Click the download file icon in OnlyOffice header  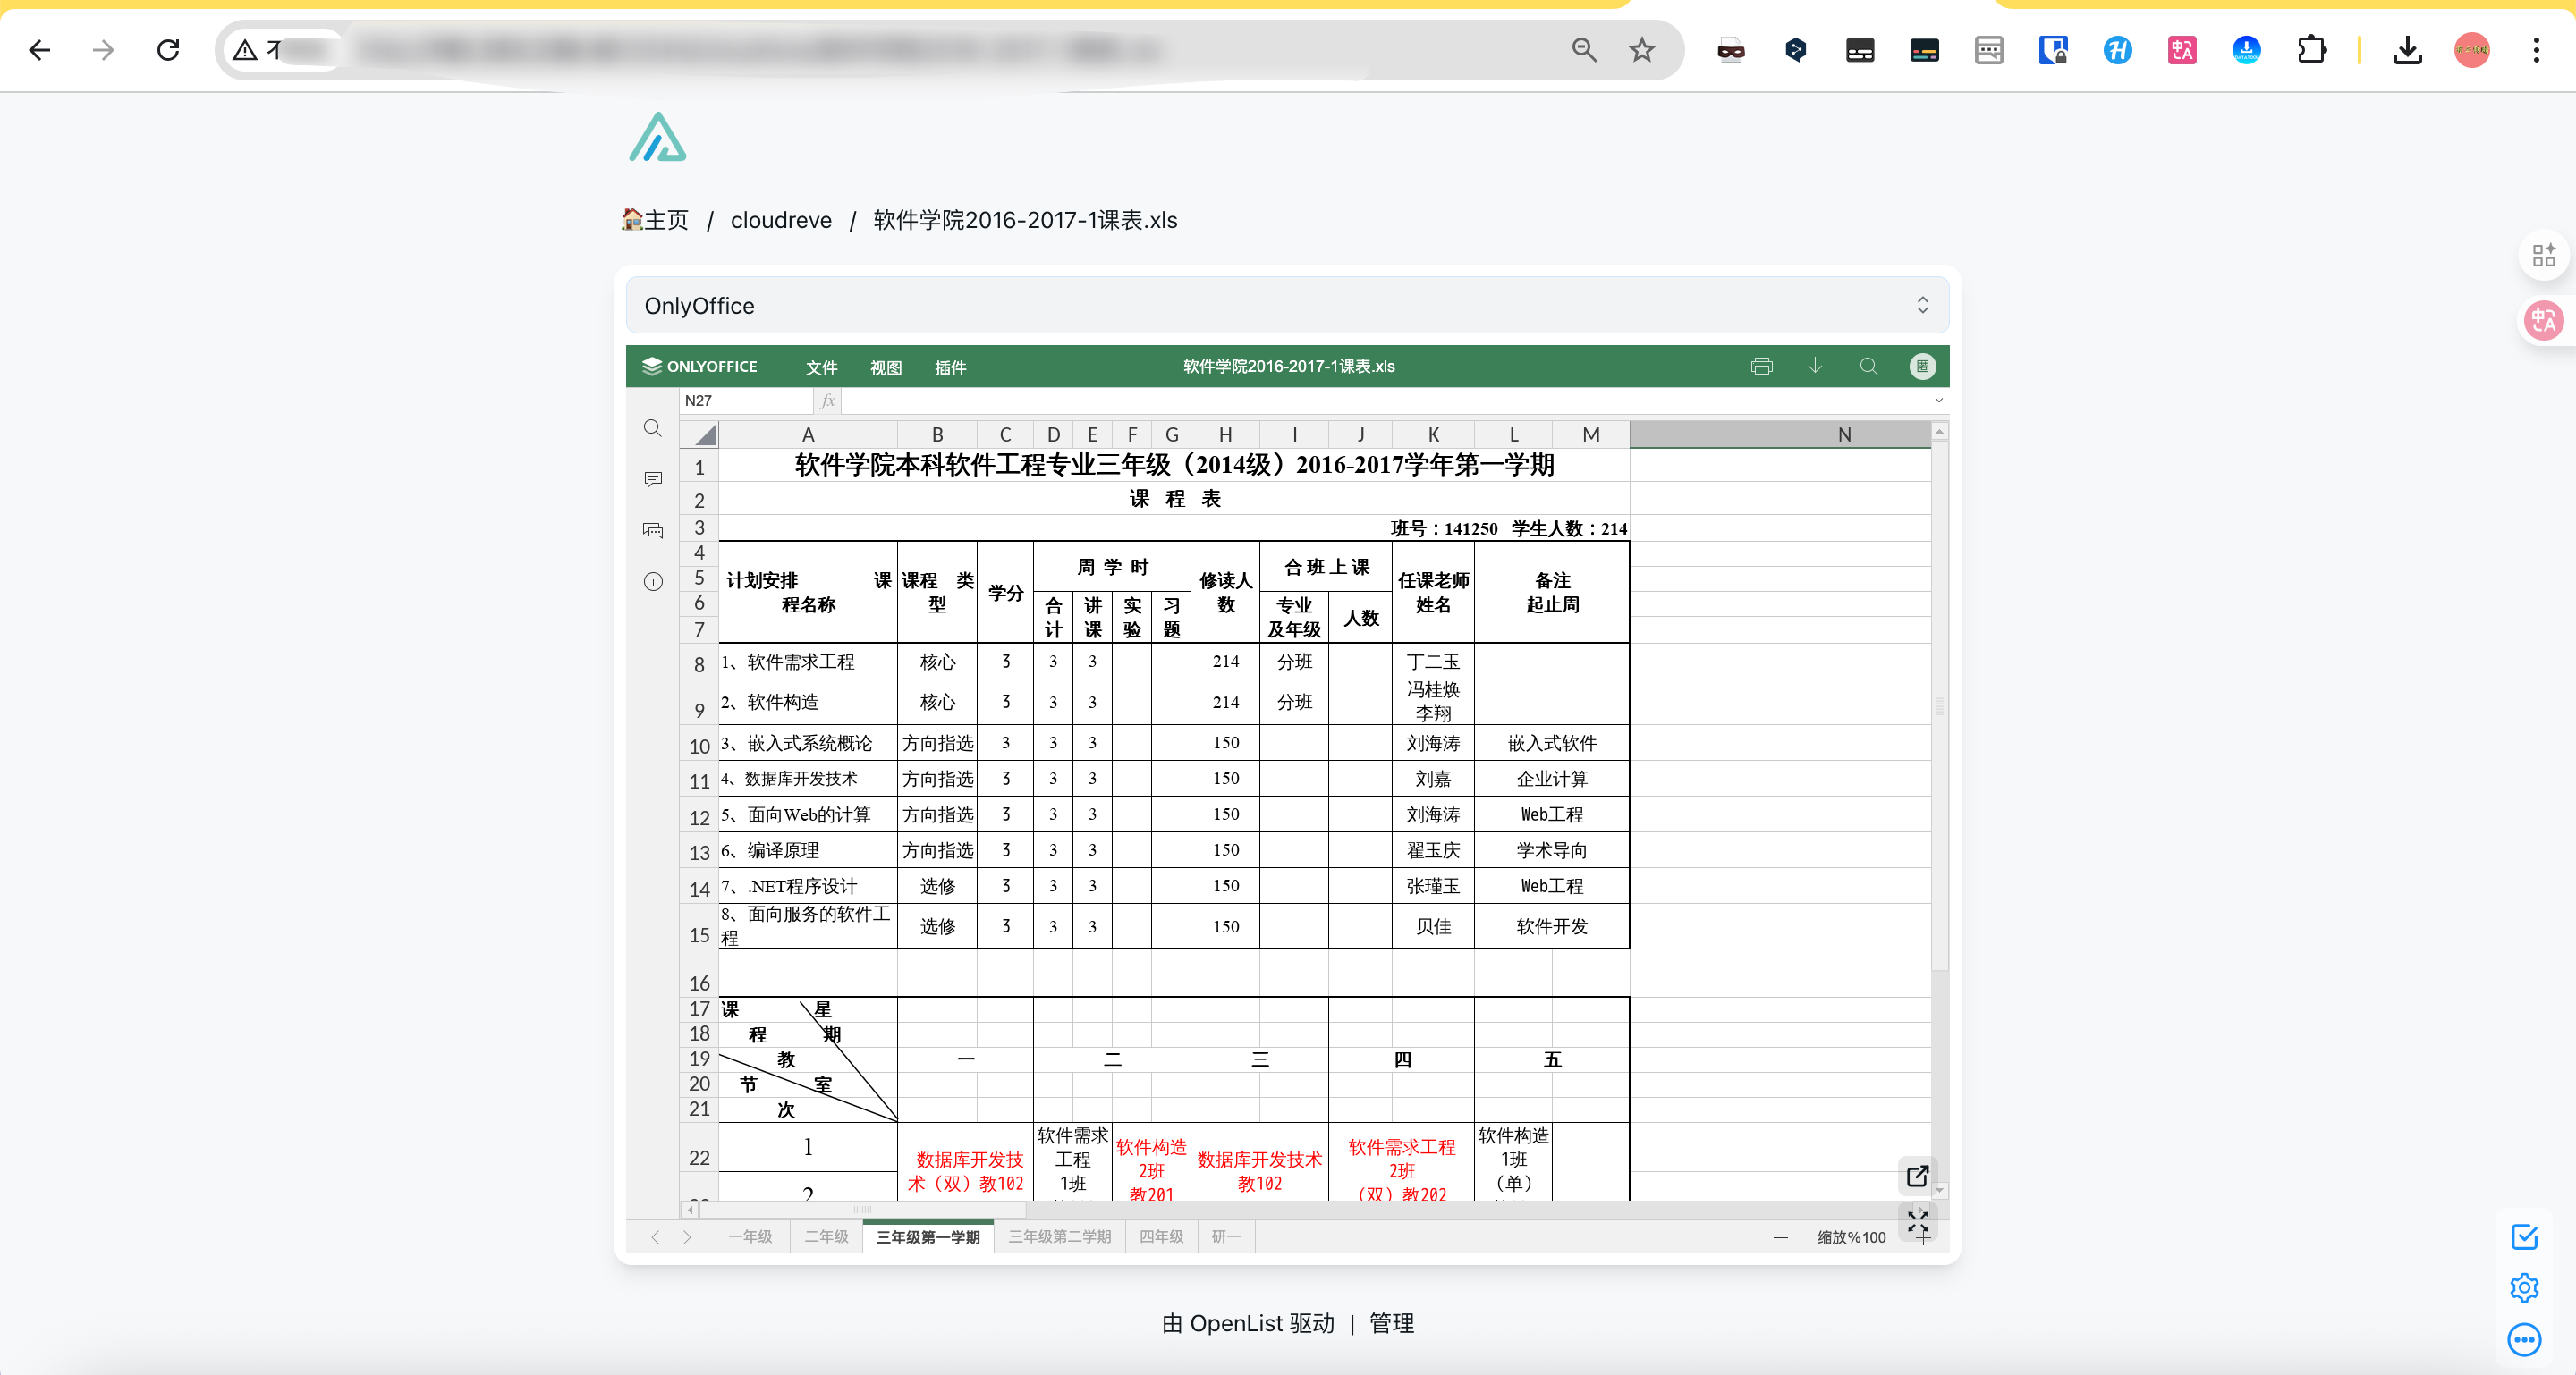tap(1814, 367)
